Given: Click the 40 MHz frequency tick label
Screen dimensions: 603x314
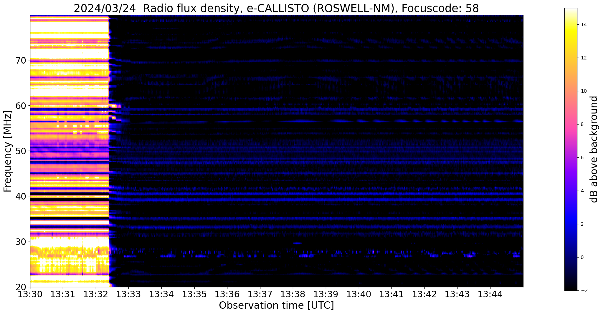Looking at the screenshot, I should pos(21,196).
